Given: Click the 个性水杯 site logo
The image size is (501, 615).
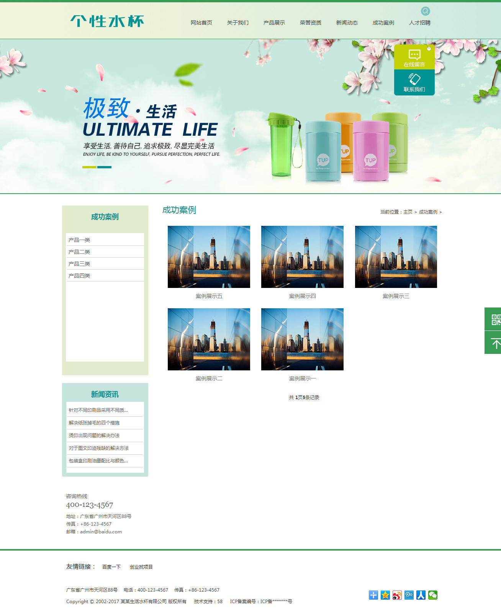Looking at the screenshot, I should (x=107, y=21).
